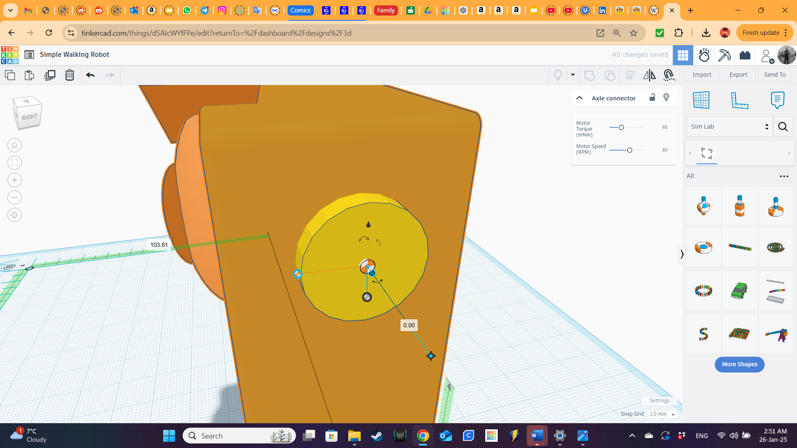Image resolution: width=797 pixels, height=448 pixels.
Task: Adjust the Motor Speed slider
Action: click(x=629, y=150)
